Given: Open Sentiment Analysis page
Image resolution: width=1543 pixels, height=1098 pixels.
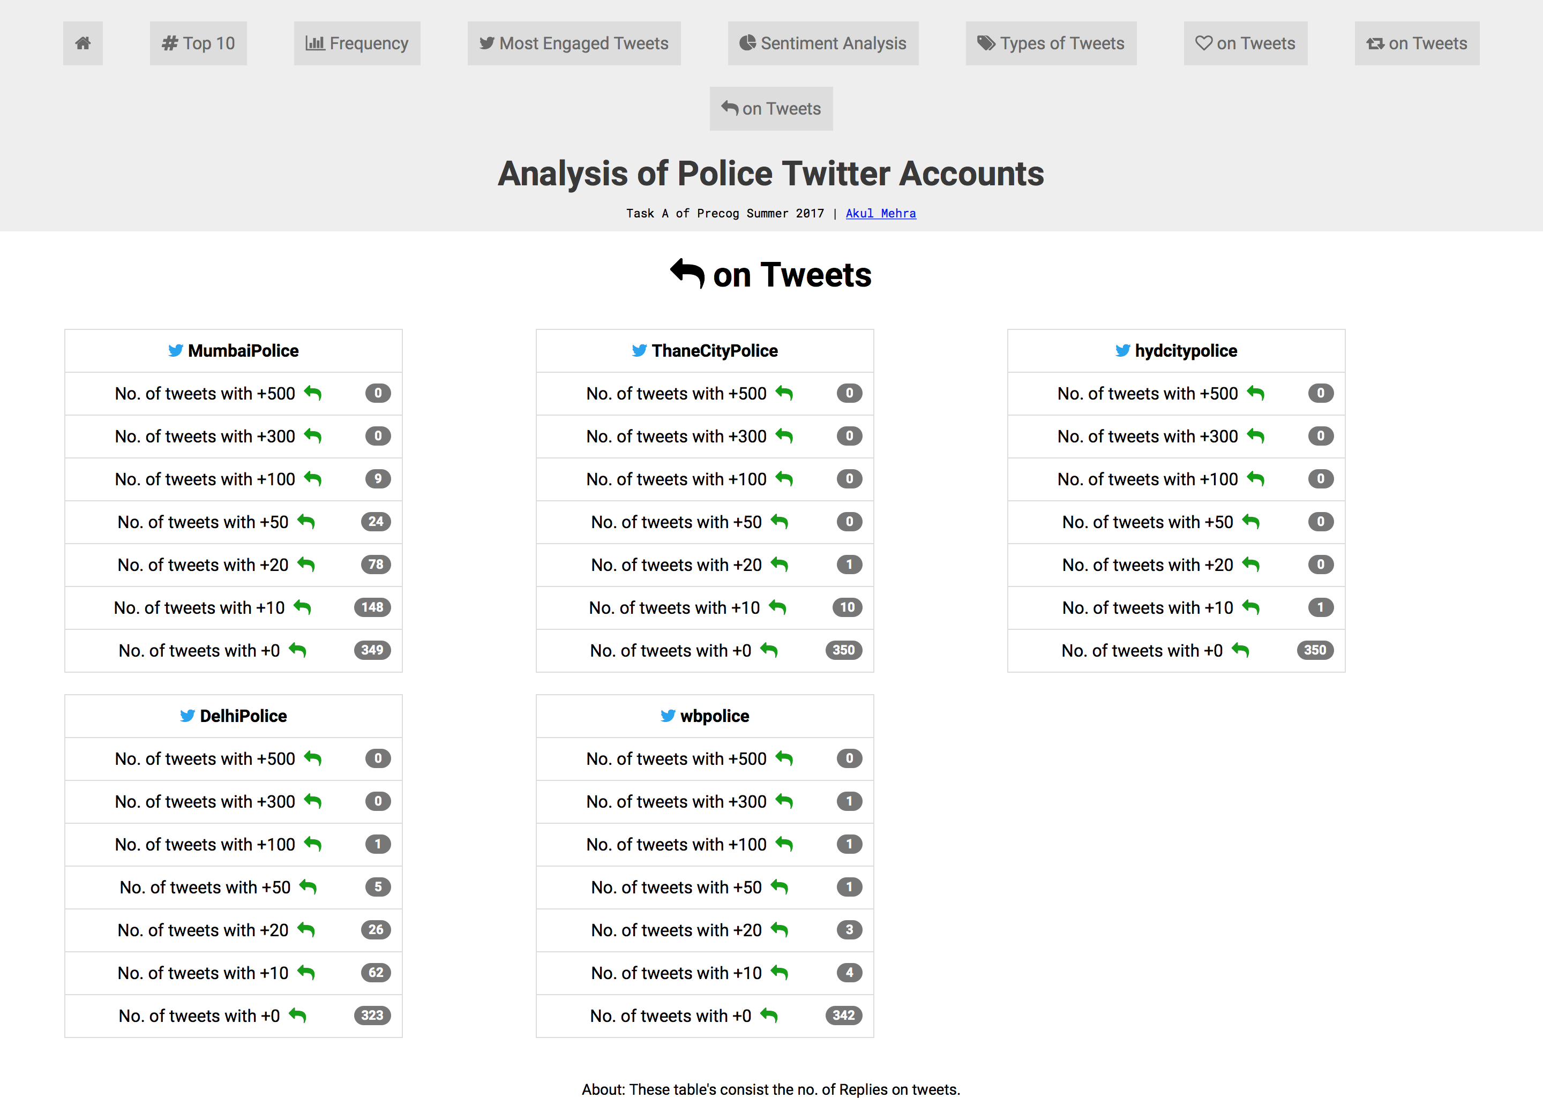Looking at the screenshot, I should coord(822,43).
